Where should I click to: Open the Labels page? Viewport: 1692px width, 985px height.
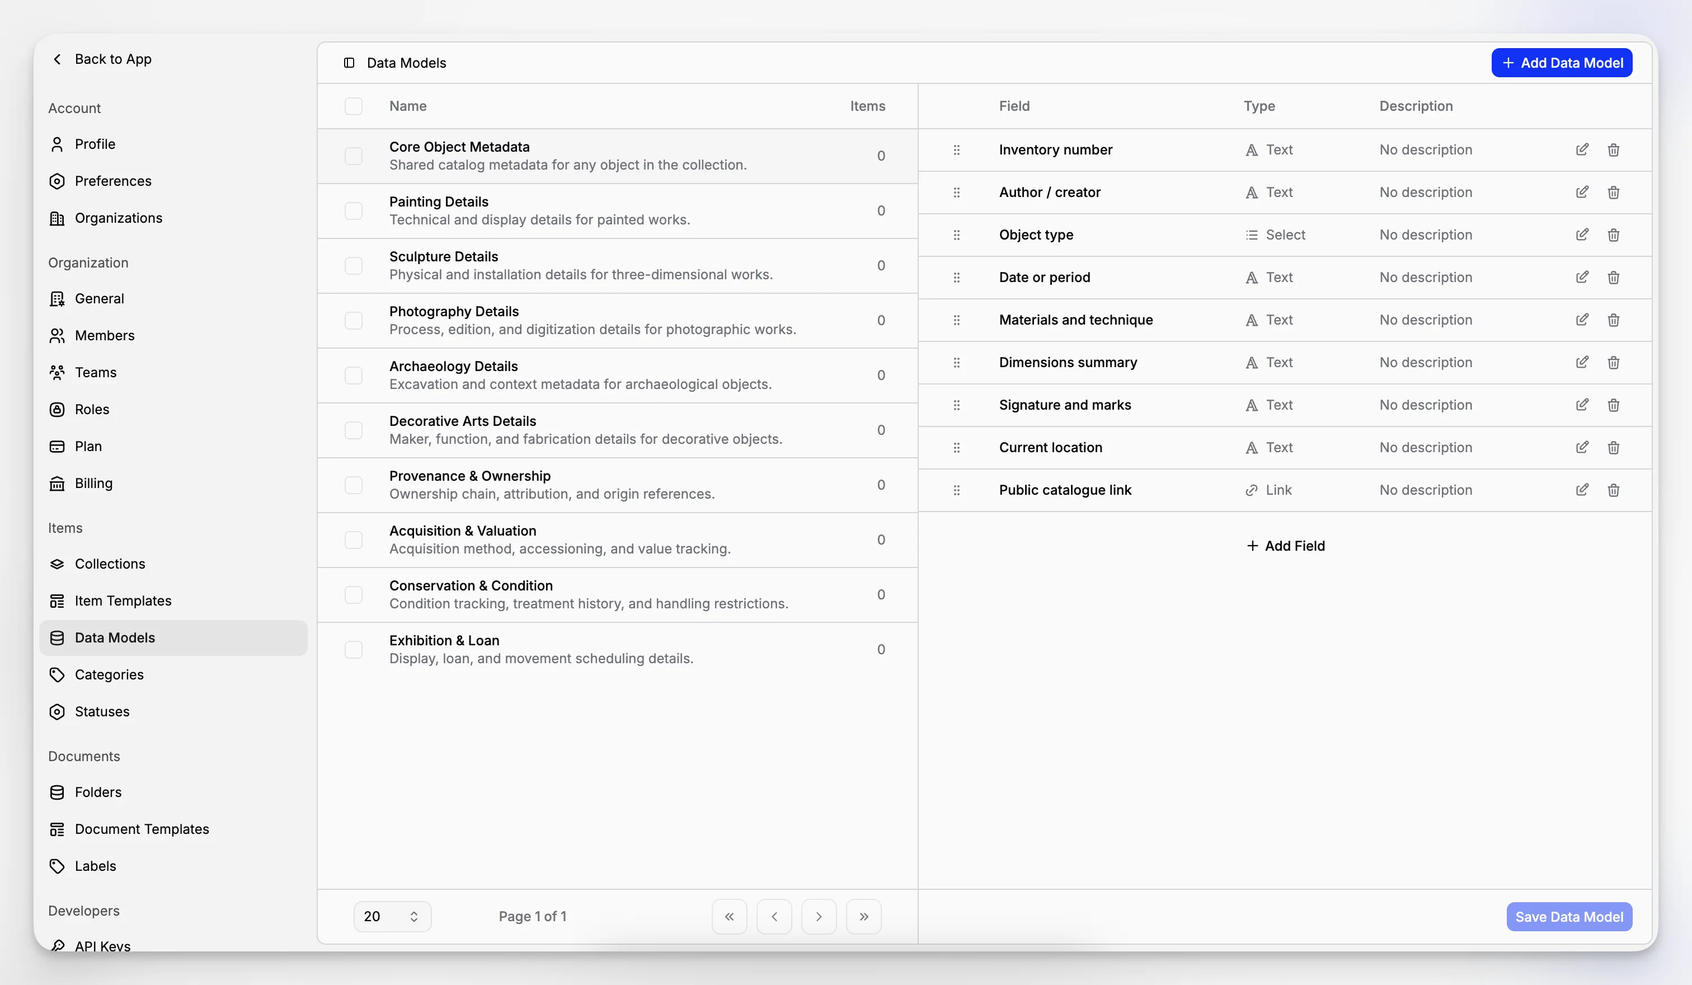tap(173, 865)
